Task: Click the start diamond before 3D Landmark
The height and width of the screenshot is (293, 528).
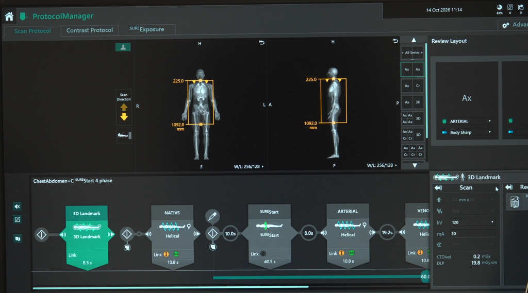Action: tap(41, 234)
